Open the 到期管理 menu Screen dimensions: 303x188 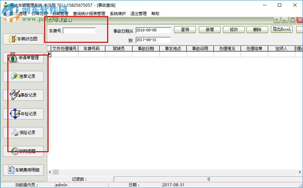click(60, 14)
